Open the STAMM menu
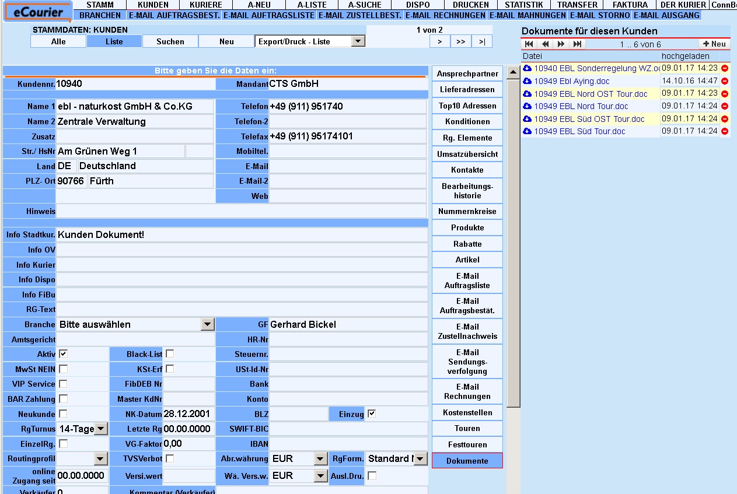737x494 pixels. coord(100,5)
